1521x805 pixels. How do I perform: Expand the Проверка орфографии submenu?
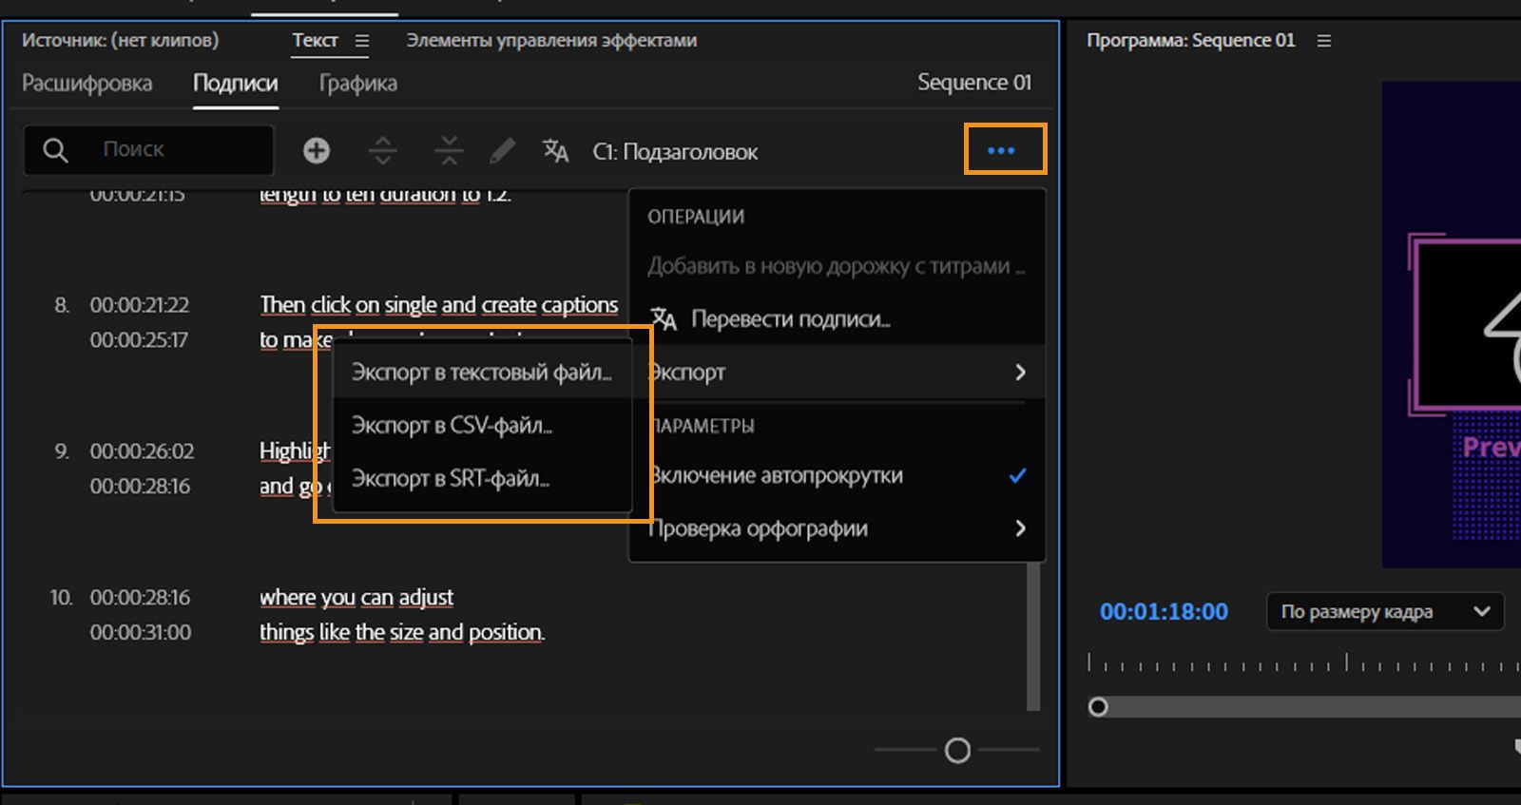tap(837, 528)
